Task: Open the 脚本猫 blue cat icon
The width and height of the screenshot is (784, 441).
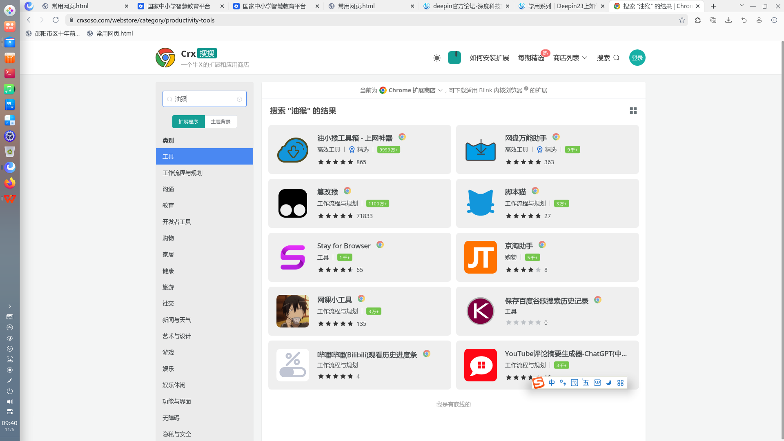Action: click(481, 203)
